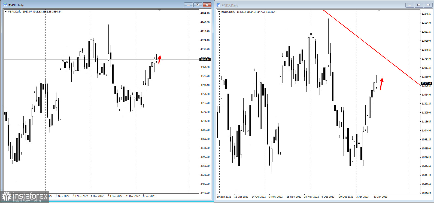Image resolution: width=434 pixels, height=203 pixels.
Task: Maximize the #SPX,Daily chart window
Action: [x=198, y=5]
